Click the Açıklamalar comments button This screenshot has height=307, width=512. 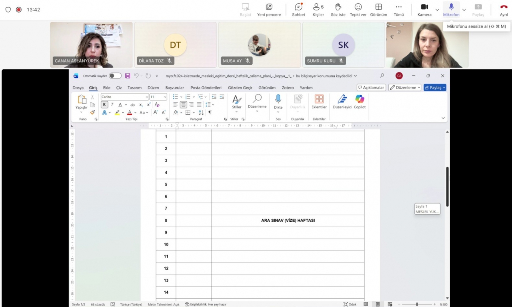pos(371,87)
